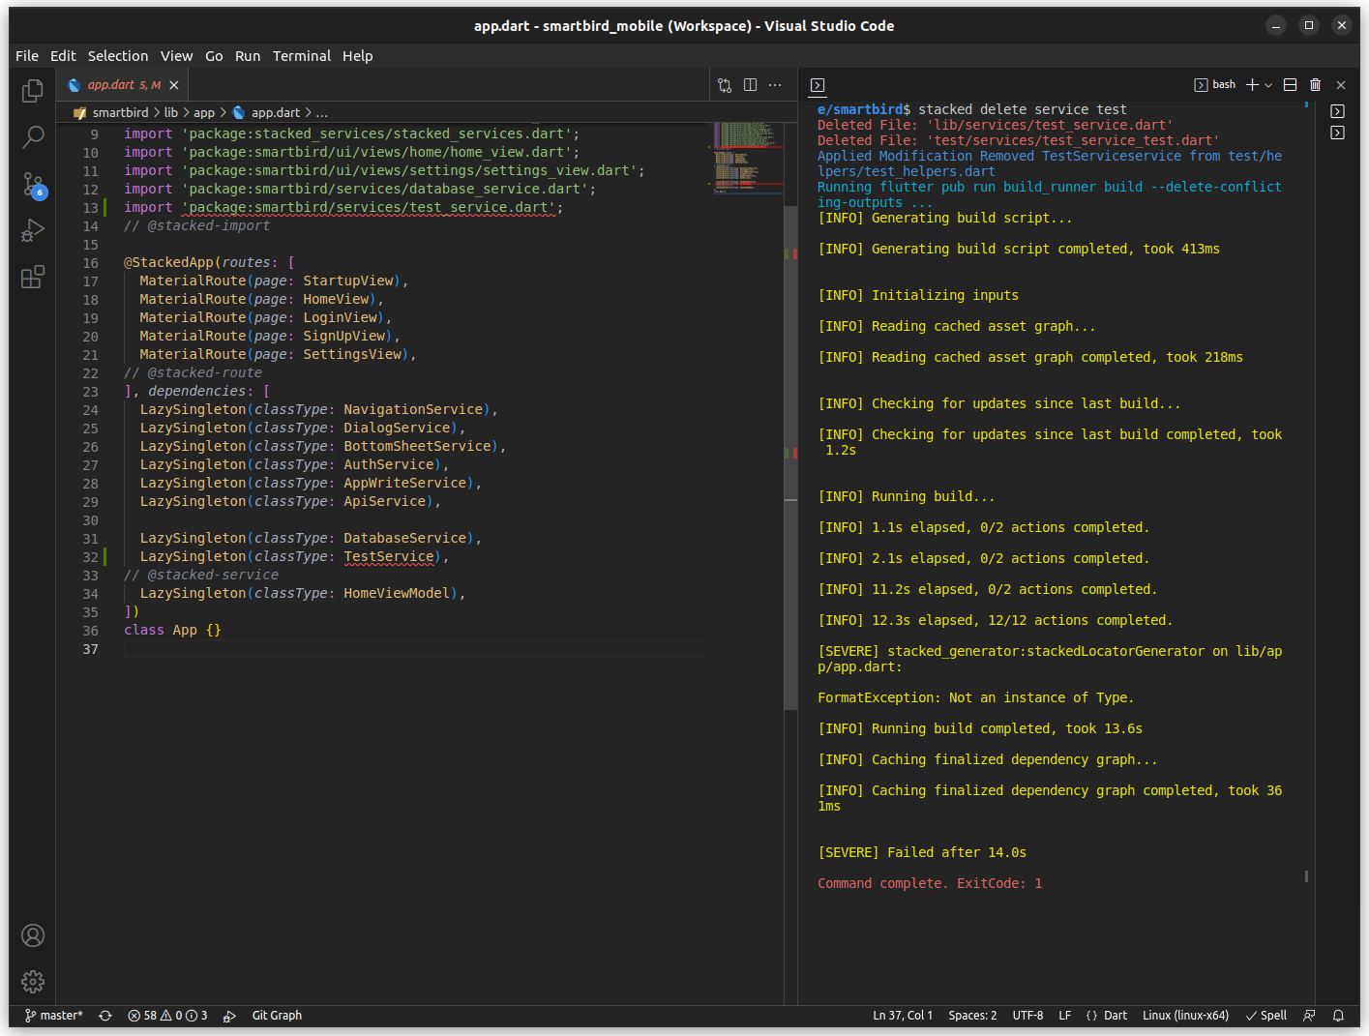Split the editor from the title bar

click(750, 84)
